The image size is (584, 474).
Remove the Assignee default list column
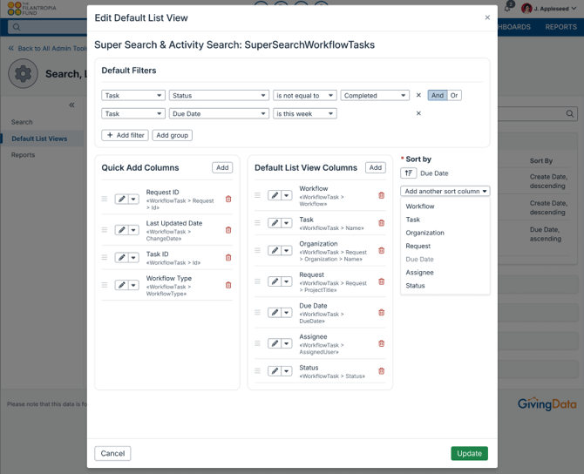point(382,343)
